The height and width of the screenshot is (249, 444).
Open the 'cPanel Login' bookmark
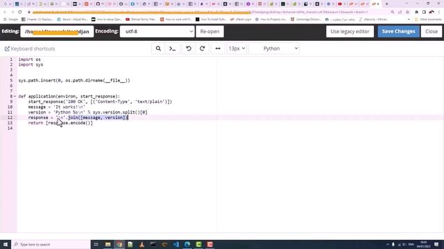click(241, 19)
